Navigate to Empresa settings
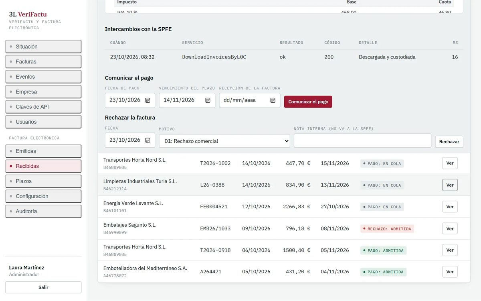The width and height of the screenshot is (481, 301). tap(43, 92)
